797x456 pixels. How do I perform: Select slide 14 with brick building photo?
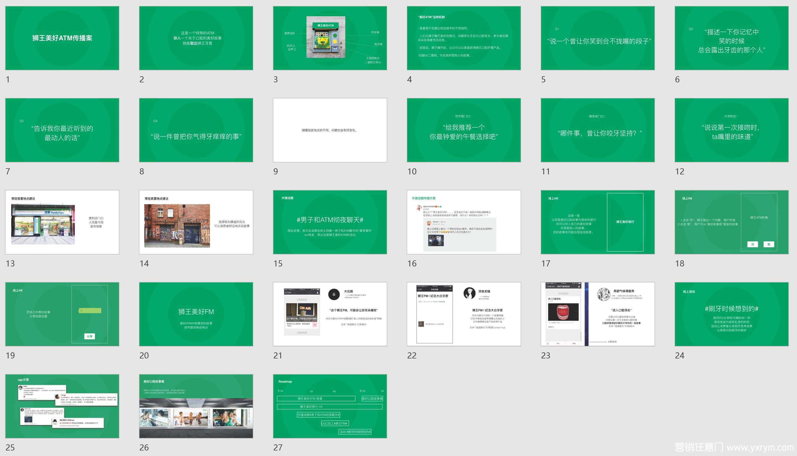[196, 222]
